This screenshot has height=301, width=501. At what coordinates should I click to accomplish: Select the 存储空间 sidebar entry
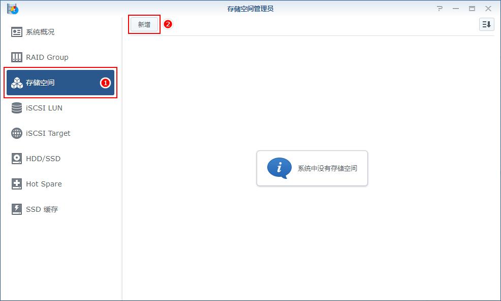(x=43, y=82)
